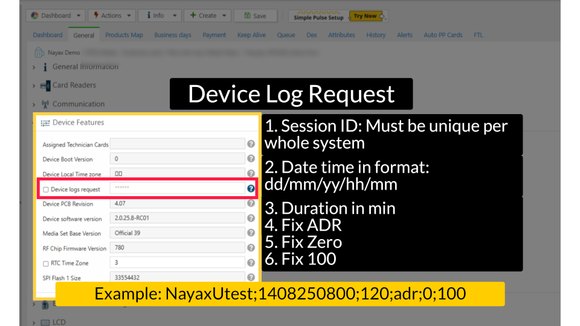
Task: Open the Actions dropdown menu
Action: point(112,16)
